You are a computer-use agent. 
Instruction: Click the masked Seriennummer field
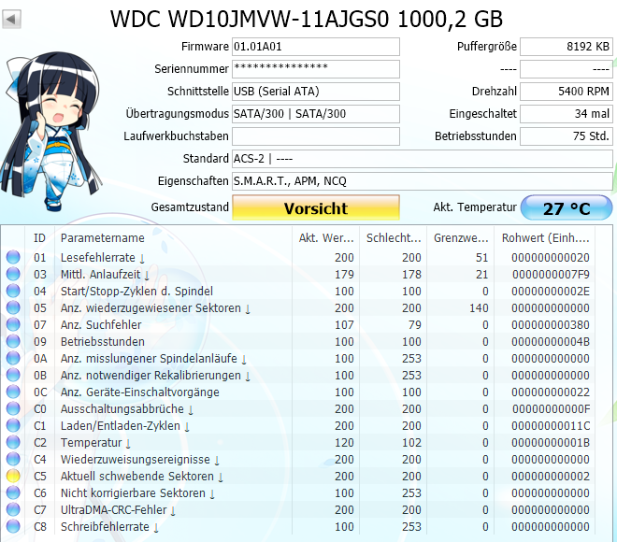(316, 69)
